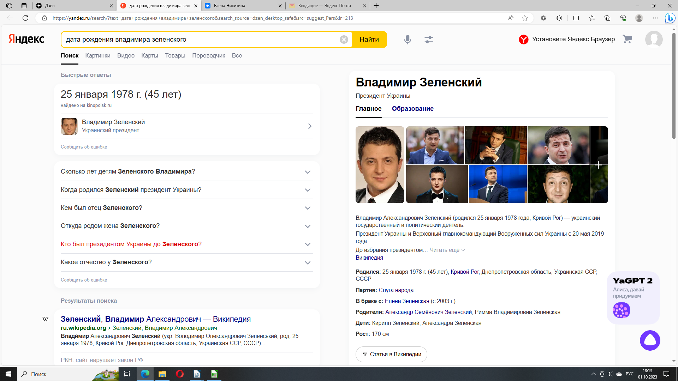Open File Explorer from taskbar
The image size is (678, 381).
click(x=162, y=374)
